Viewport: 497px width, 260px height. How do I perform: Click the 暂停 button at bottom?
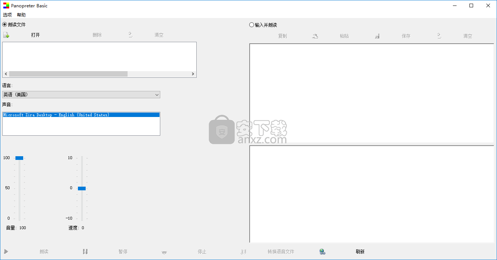tap(123, 252)
